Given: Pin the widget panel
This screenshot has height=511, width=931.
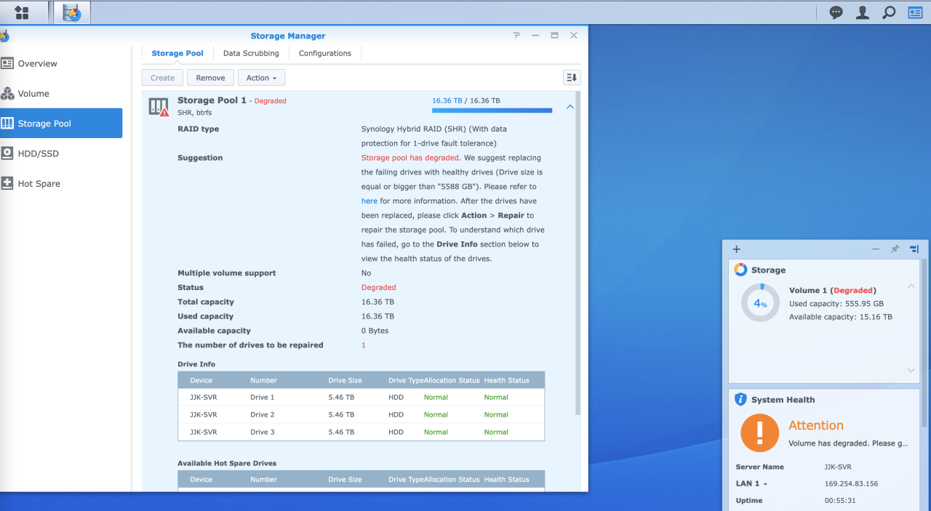Looking at the screenshot, I should pos(895,249).
